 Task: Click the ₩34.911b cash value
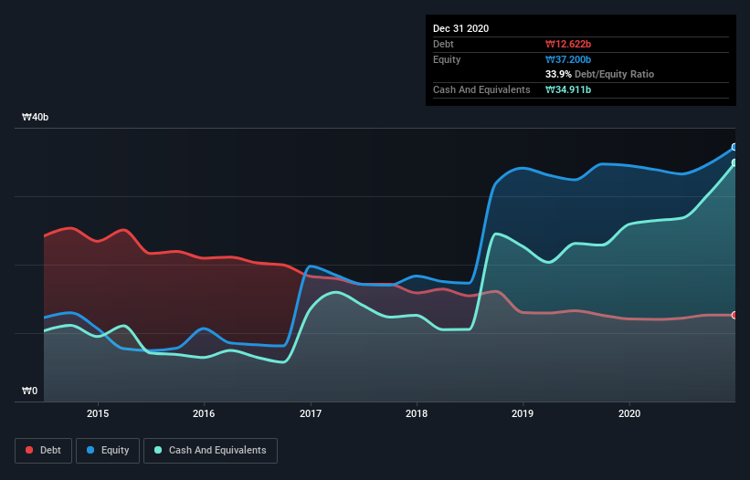coord(568,89)
